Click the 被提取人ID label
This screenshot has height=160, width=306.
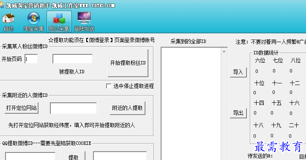71,72
